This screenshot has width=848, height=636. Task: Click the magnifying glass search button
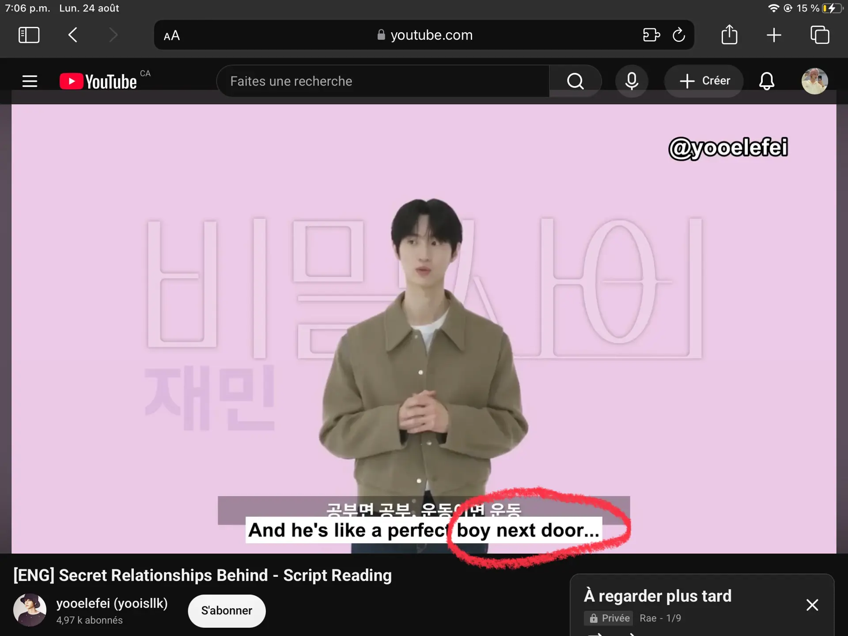pyautogui.click(x=575, y=81)
